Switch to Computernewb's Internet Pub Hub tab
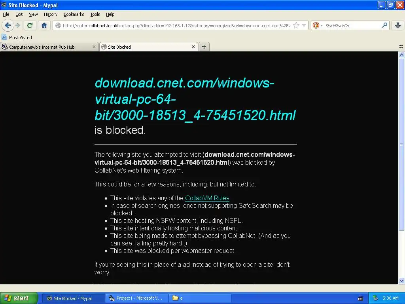Screen dimensions: 405x304 pyautogui.click(x=47, y=47)
